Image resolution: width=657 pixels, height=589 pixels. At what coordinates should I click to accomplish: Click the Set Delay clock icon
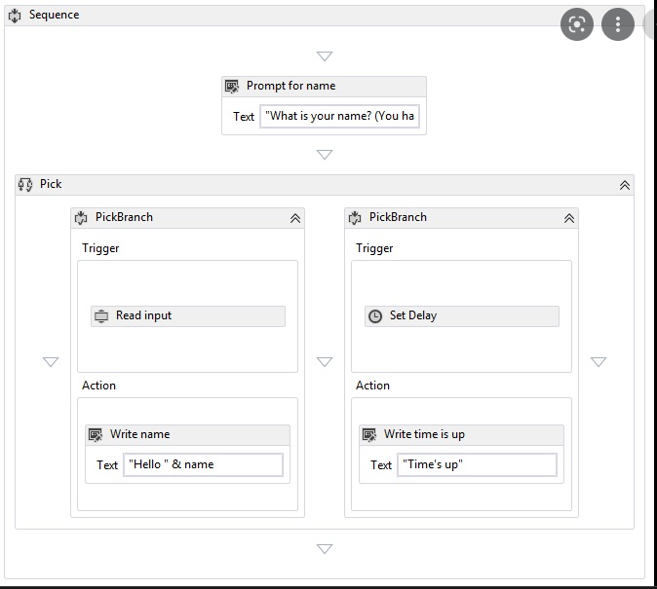375,316
